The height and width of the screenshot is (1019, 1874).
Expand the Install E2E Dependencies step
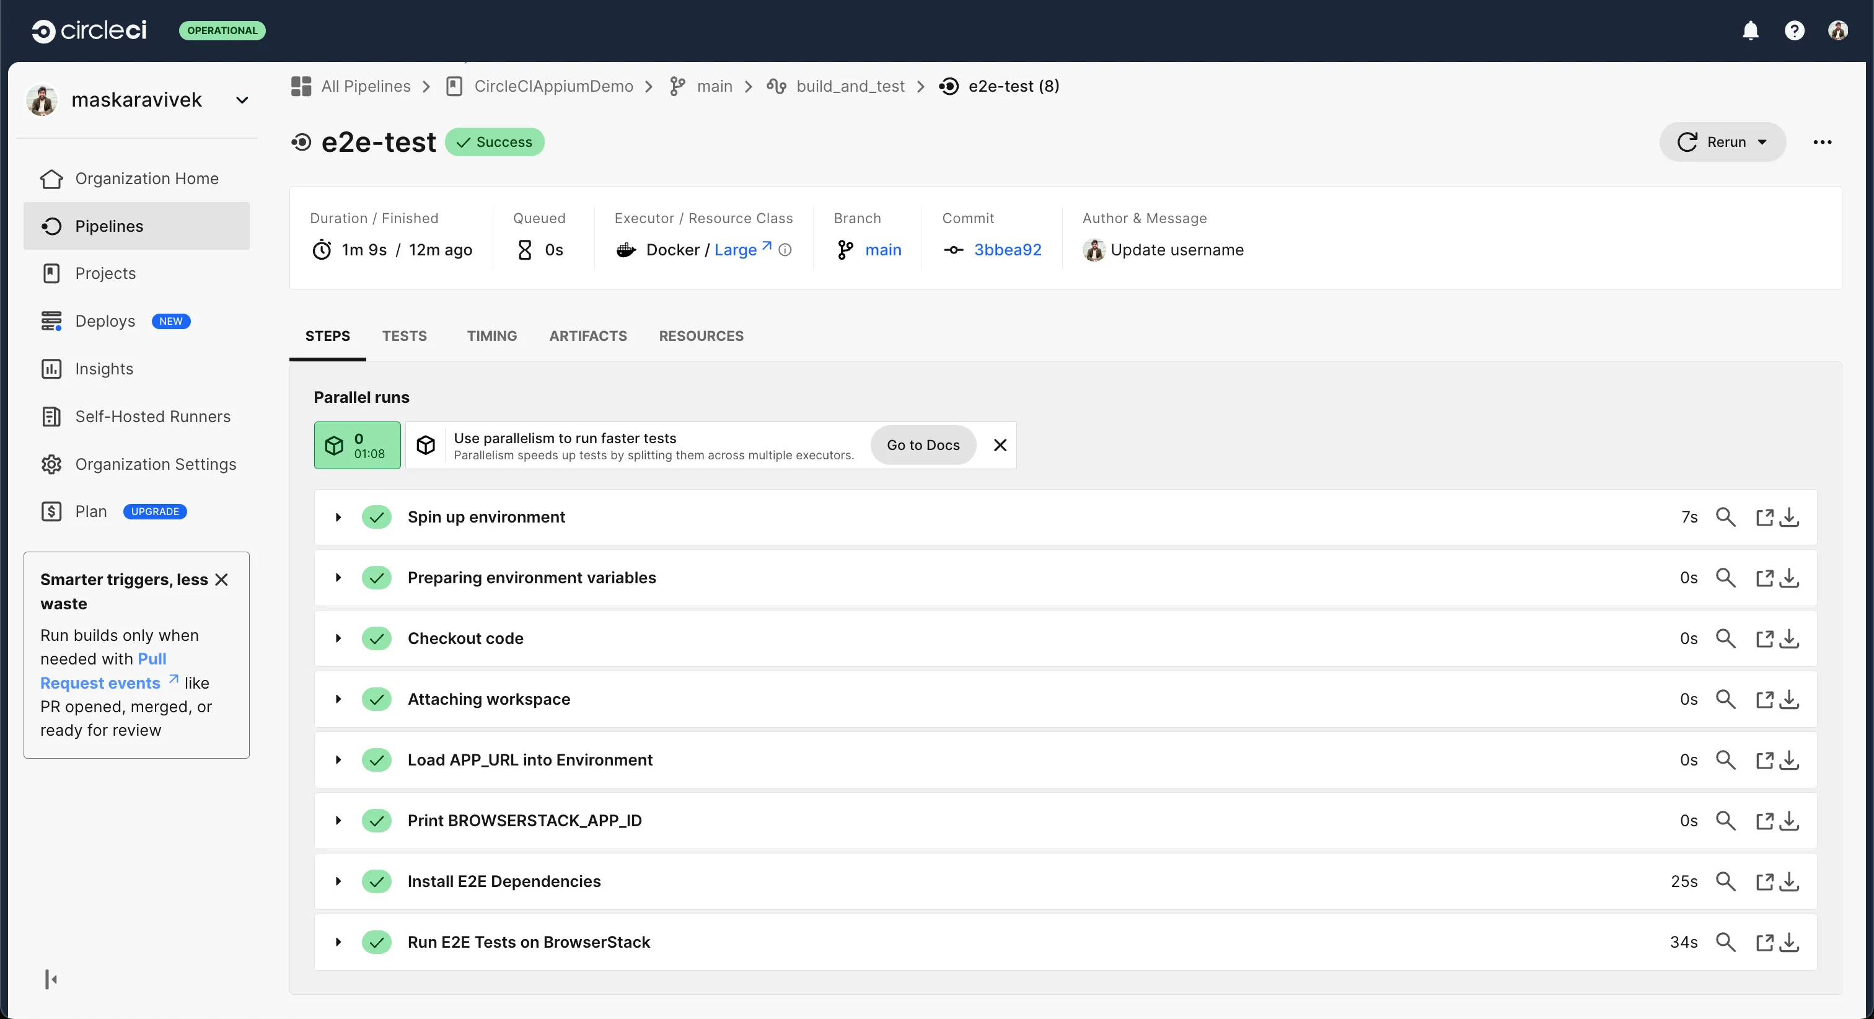[338, 881]
